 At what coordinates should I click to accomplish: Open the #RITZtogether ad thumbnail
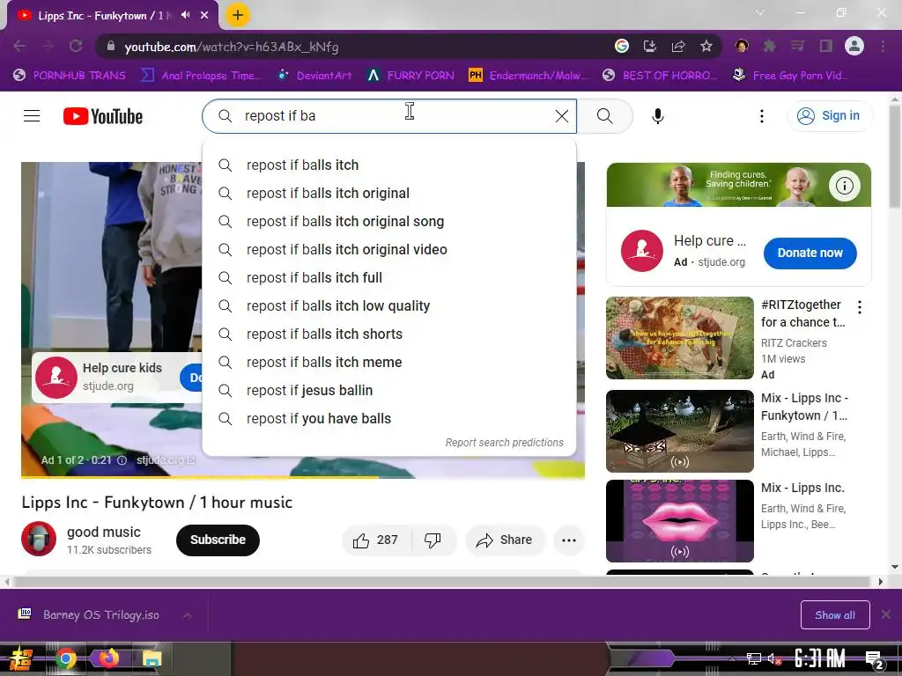pyautogui.click(x=679, y=338)
